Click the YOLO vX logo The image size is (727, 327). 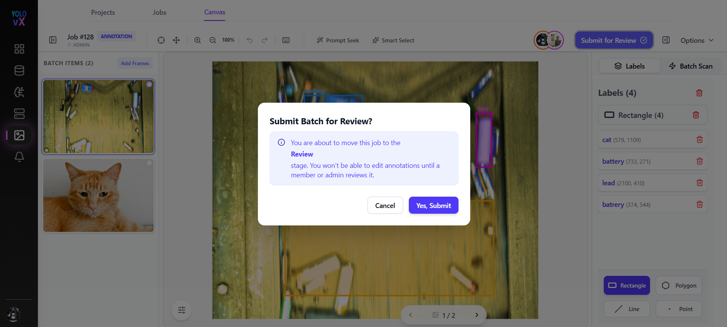[19, 18]
